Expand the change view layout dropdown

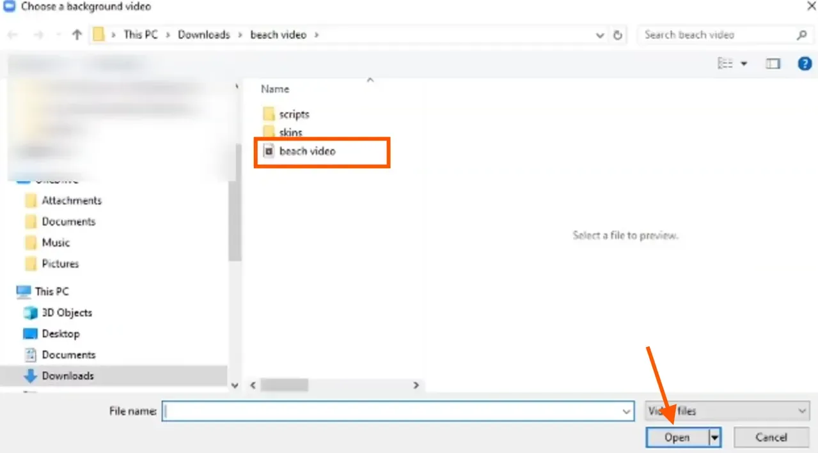click(x=743, y=63)
